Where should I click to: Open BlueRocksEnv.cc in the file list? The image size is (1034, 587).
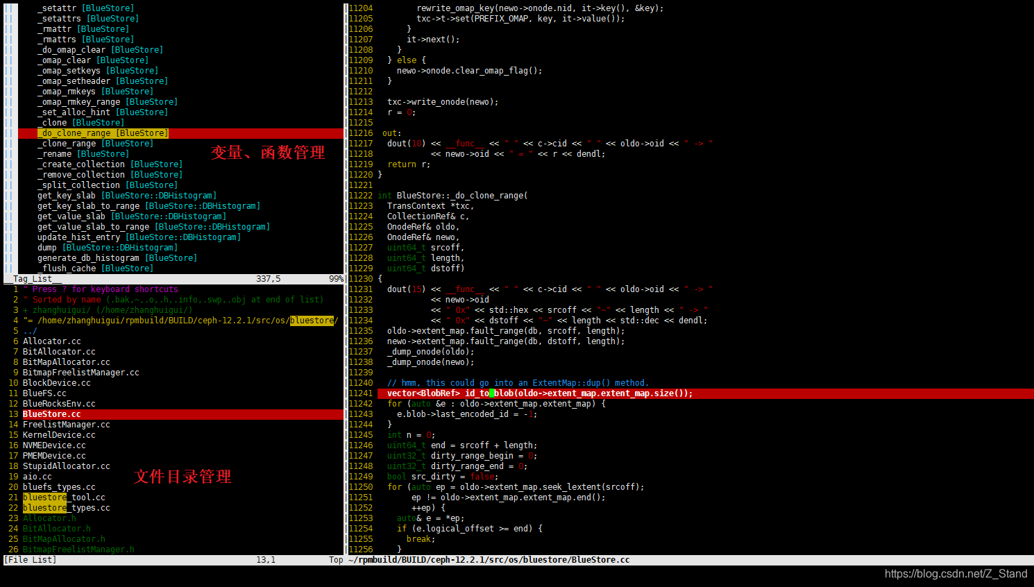(59, 404)
